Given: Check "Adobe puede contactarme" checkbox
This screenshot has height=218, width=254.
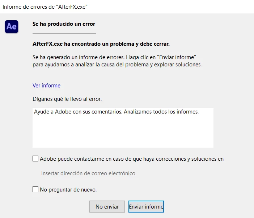Looking at the screenshot, I should click(x=35, y=159).
